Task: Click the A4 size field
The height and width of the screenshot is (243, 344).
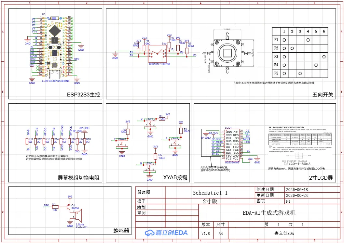Action: [220, 233]
